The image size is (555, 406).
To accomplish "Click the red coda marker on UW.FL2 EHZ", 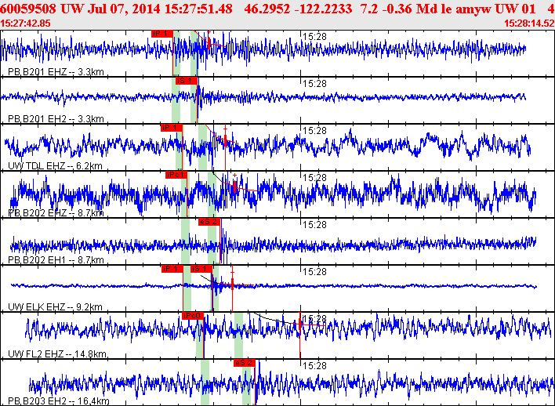I will (x=300, y=324).
